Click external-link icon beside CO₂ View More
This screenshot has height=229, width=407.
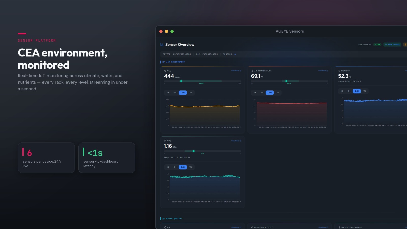point(240,71)
